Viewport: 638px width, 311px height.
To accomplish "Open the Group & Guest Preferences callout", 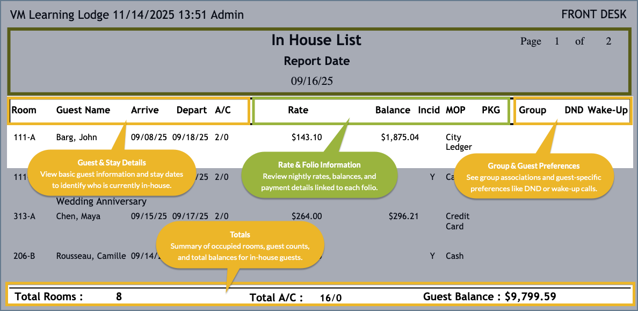I will pos(534,176).
